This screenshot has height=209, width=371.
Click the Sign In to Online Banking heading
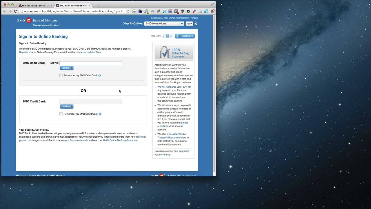pos(43,37)
